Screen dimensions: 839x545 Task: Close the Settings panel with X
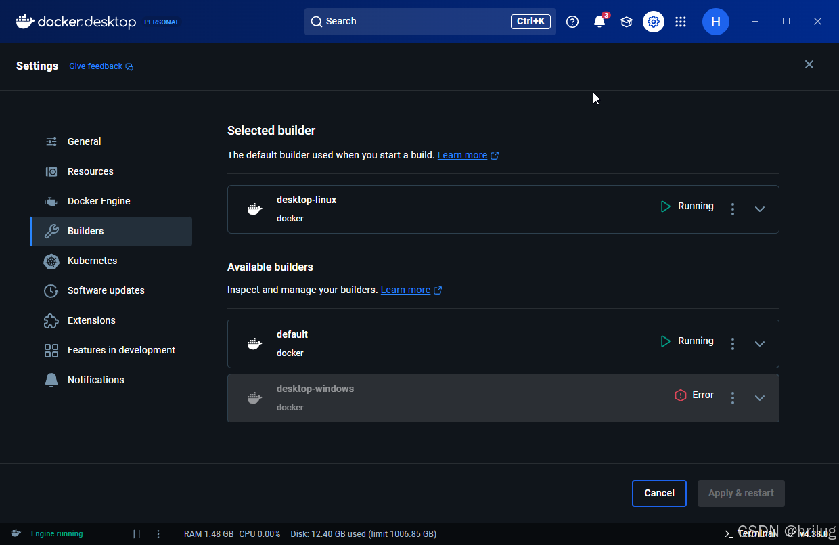[809, 64]
